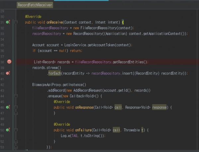Image resolution: width=199 pixels, height=152 pixels.
Task: Click the highlighted call parameter on line 46
Action: [118, 107]
